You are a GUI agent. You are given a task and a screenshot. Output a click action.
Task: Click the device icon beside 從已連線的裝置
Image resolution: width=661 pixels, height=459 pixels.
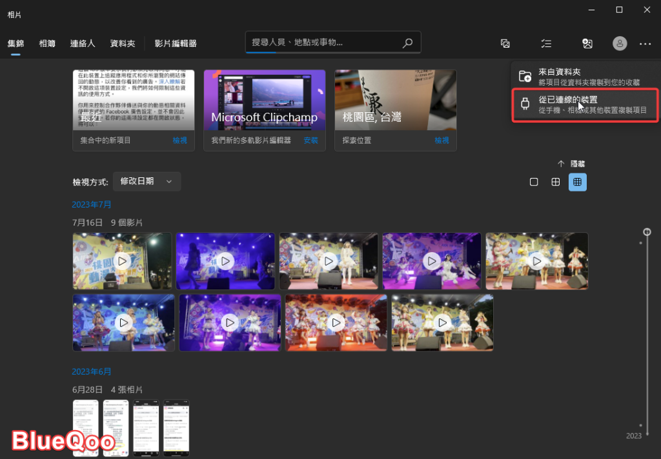point(525,104)
